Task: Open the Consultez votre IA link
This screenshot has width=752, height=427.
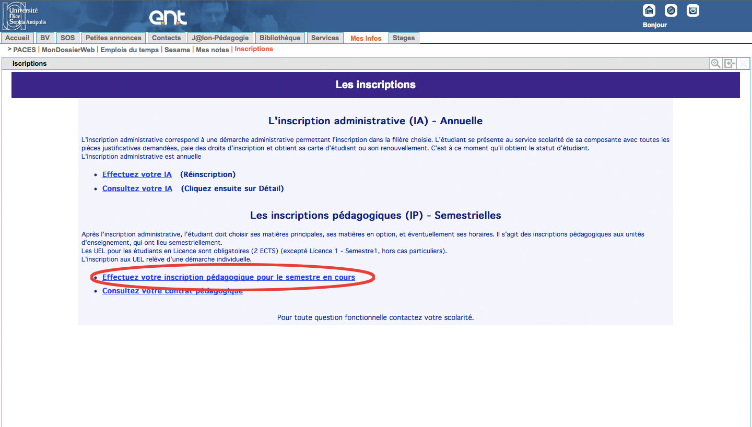Action: point(137,188)
